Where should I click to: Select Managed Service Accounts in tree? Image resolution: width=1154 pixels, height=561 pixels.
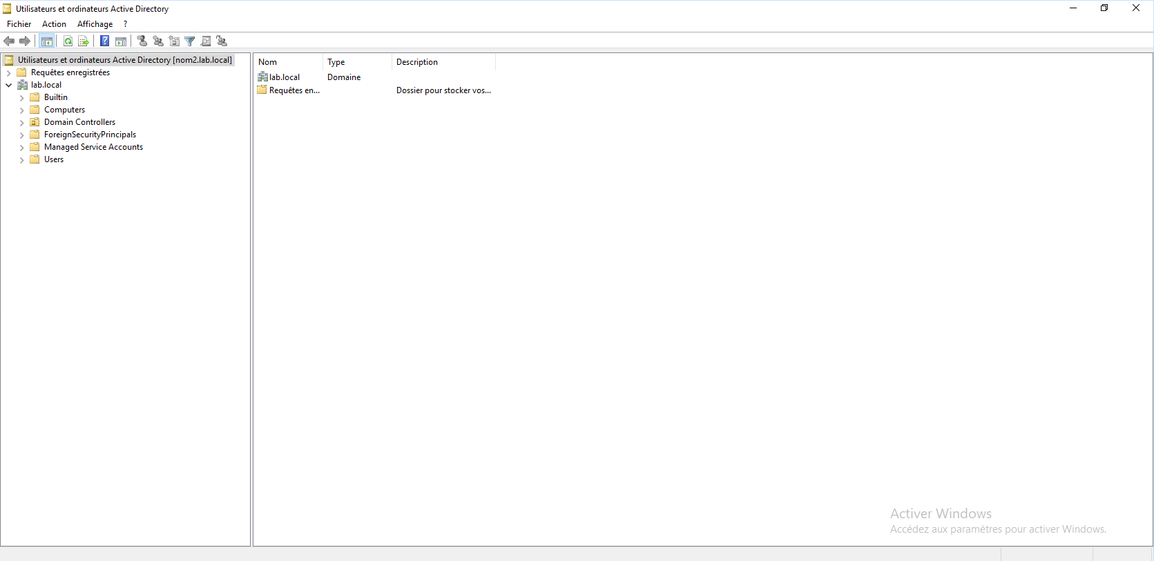[94, 147]
